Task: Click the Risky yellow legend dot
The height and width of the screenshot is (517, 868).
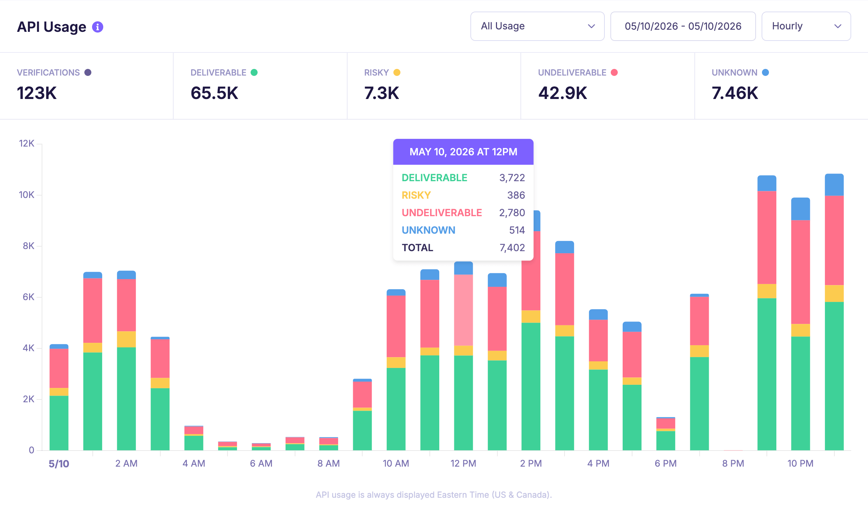Action: (x=397, y=72)
